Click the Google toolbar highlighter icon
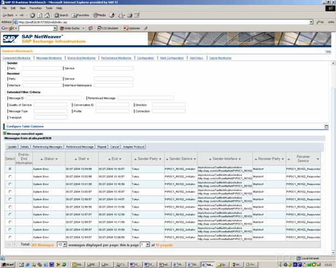 [146, 28]
